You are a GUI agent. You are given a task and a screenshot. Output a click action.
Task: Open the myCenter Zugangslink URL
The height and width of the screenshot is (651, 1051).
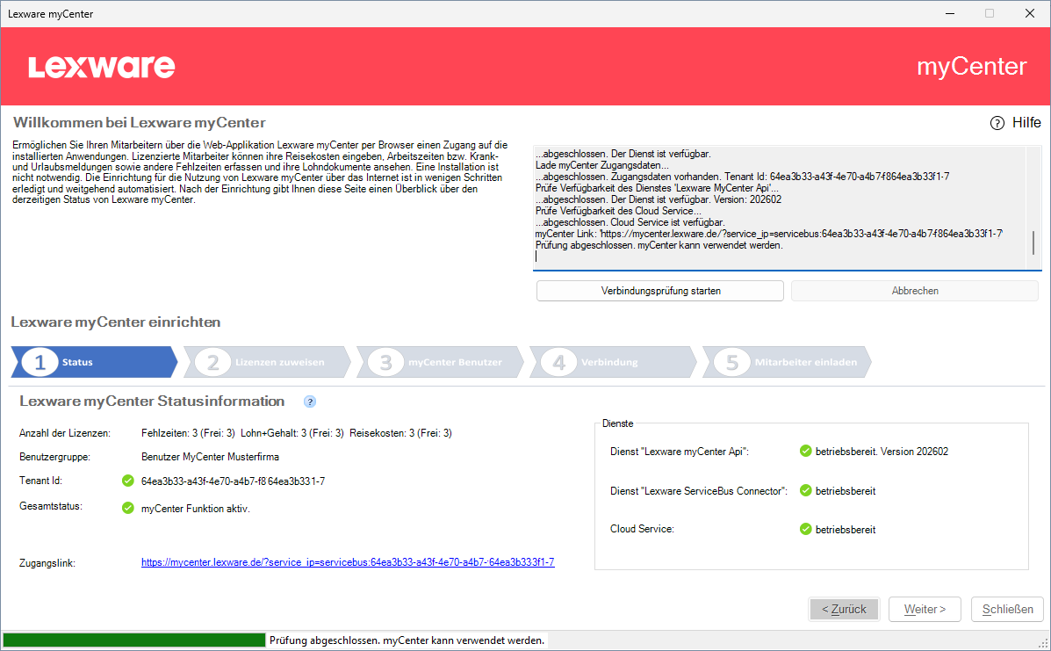(x=348, y=562)
